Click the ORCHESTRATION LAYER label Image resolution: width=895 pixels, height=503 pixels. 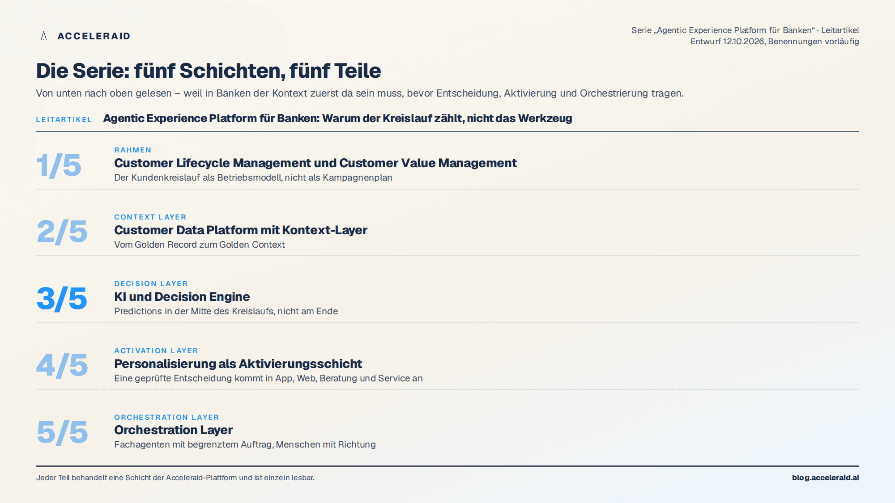(x=166, y=418)
